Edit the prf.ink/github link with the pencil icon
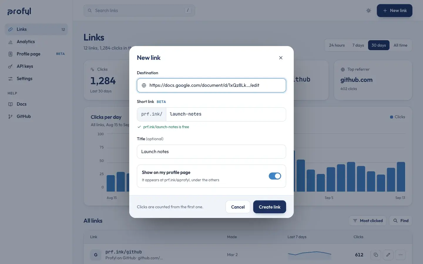The image size is (423, 264). [x=388, y=255]
